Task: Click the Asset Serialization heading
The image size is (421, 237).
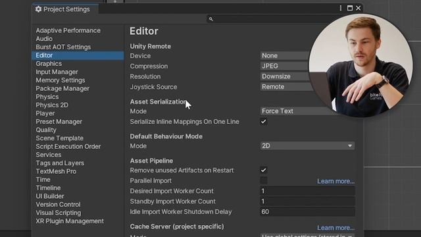Action: (x=158, y=102)
